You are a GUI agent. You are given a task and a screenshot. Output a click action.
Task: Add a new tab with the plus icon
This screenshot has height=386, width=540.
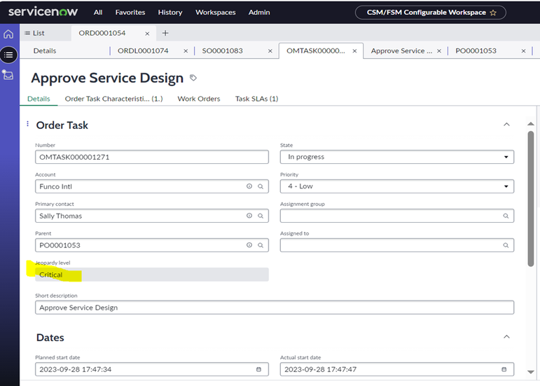click(x=165, y=33)
